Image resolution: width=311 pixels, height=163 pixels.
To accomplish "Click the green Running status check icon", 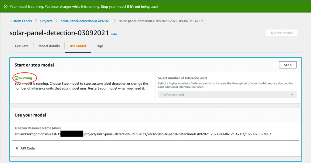I will click(16, 78).
